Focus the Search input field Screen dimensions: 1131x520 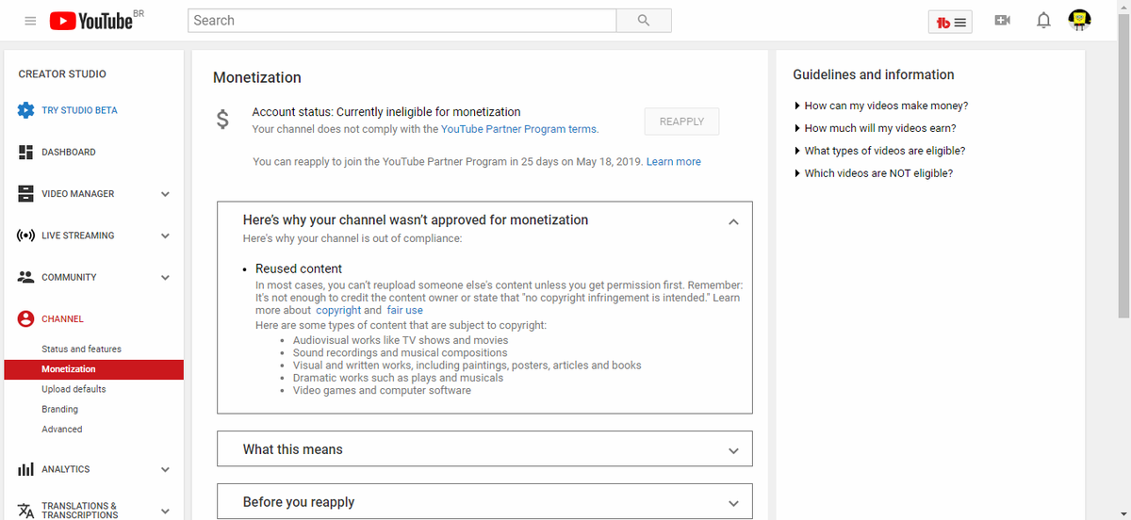pos(402,21)
